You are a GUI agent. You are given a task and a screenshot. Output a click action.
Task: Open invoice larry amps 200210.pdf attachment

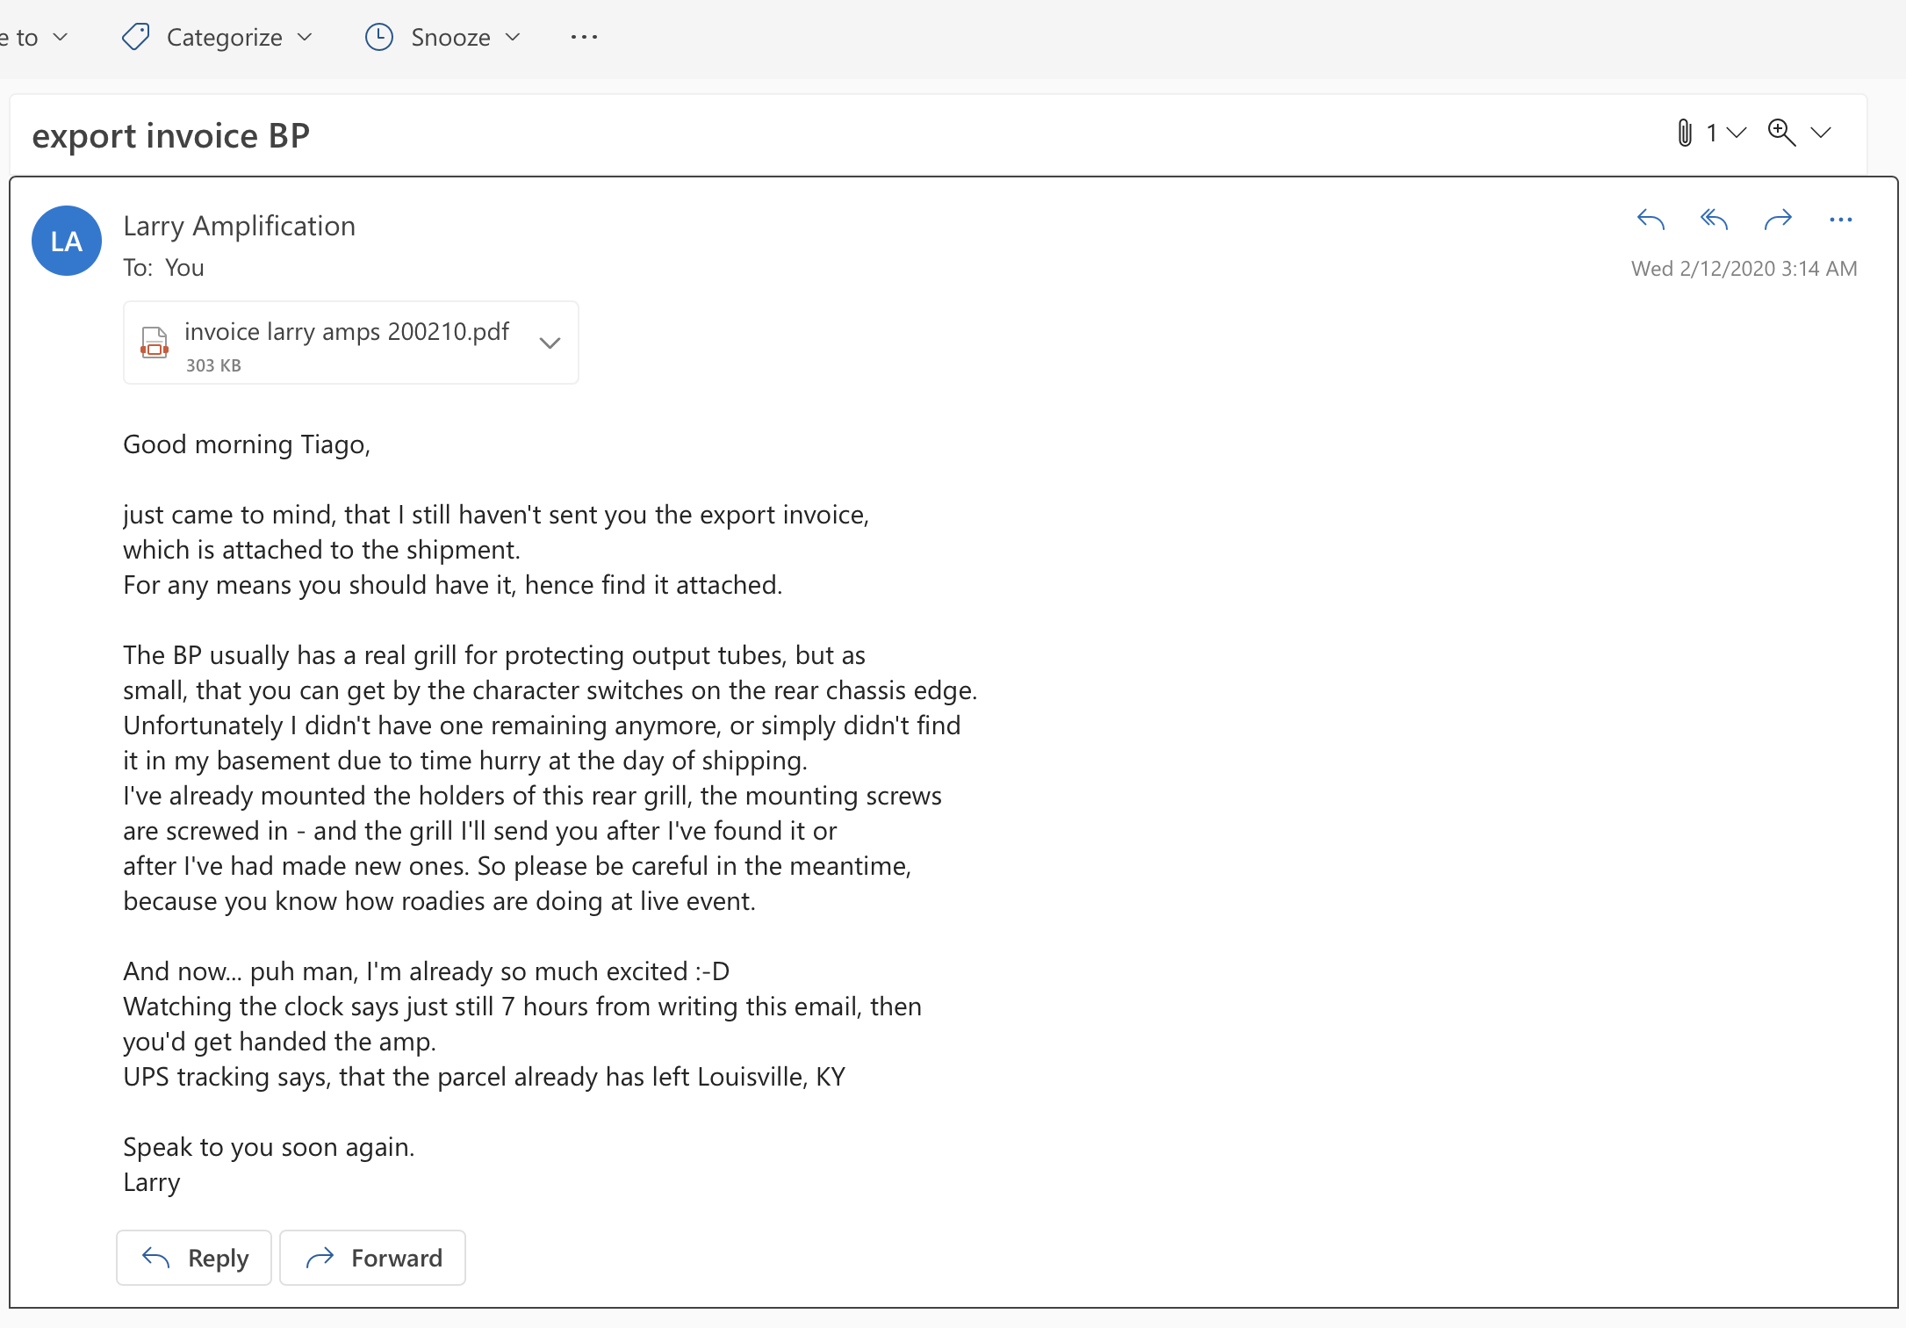pos(346,332)
